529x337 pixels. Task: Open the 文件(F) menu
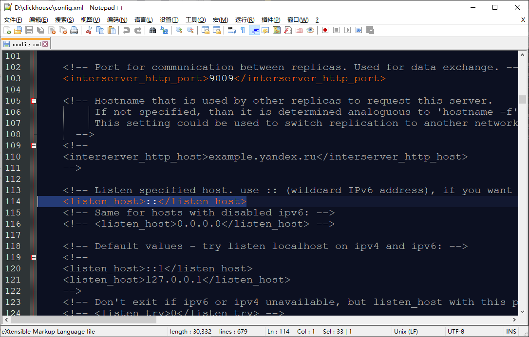point(13,20)
